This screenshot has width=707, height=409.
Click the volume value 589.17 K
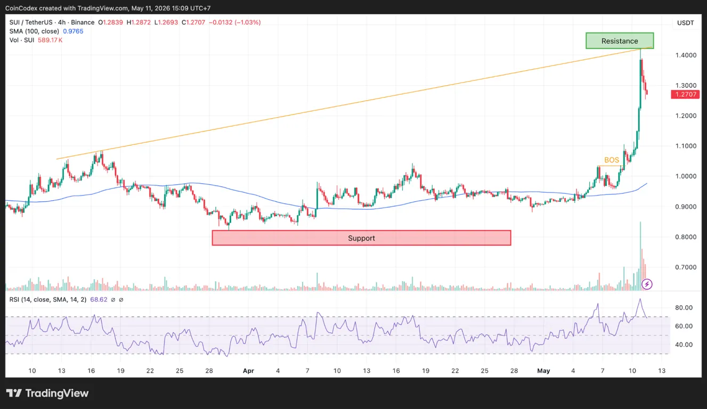pos(50,40)
